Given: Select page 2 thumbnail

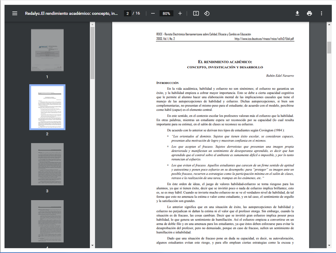Looking at the screenshot, I should click(x=47, y=107).
